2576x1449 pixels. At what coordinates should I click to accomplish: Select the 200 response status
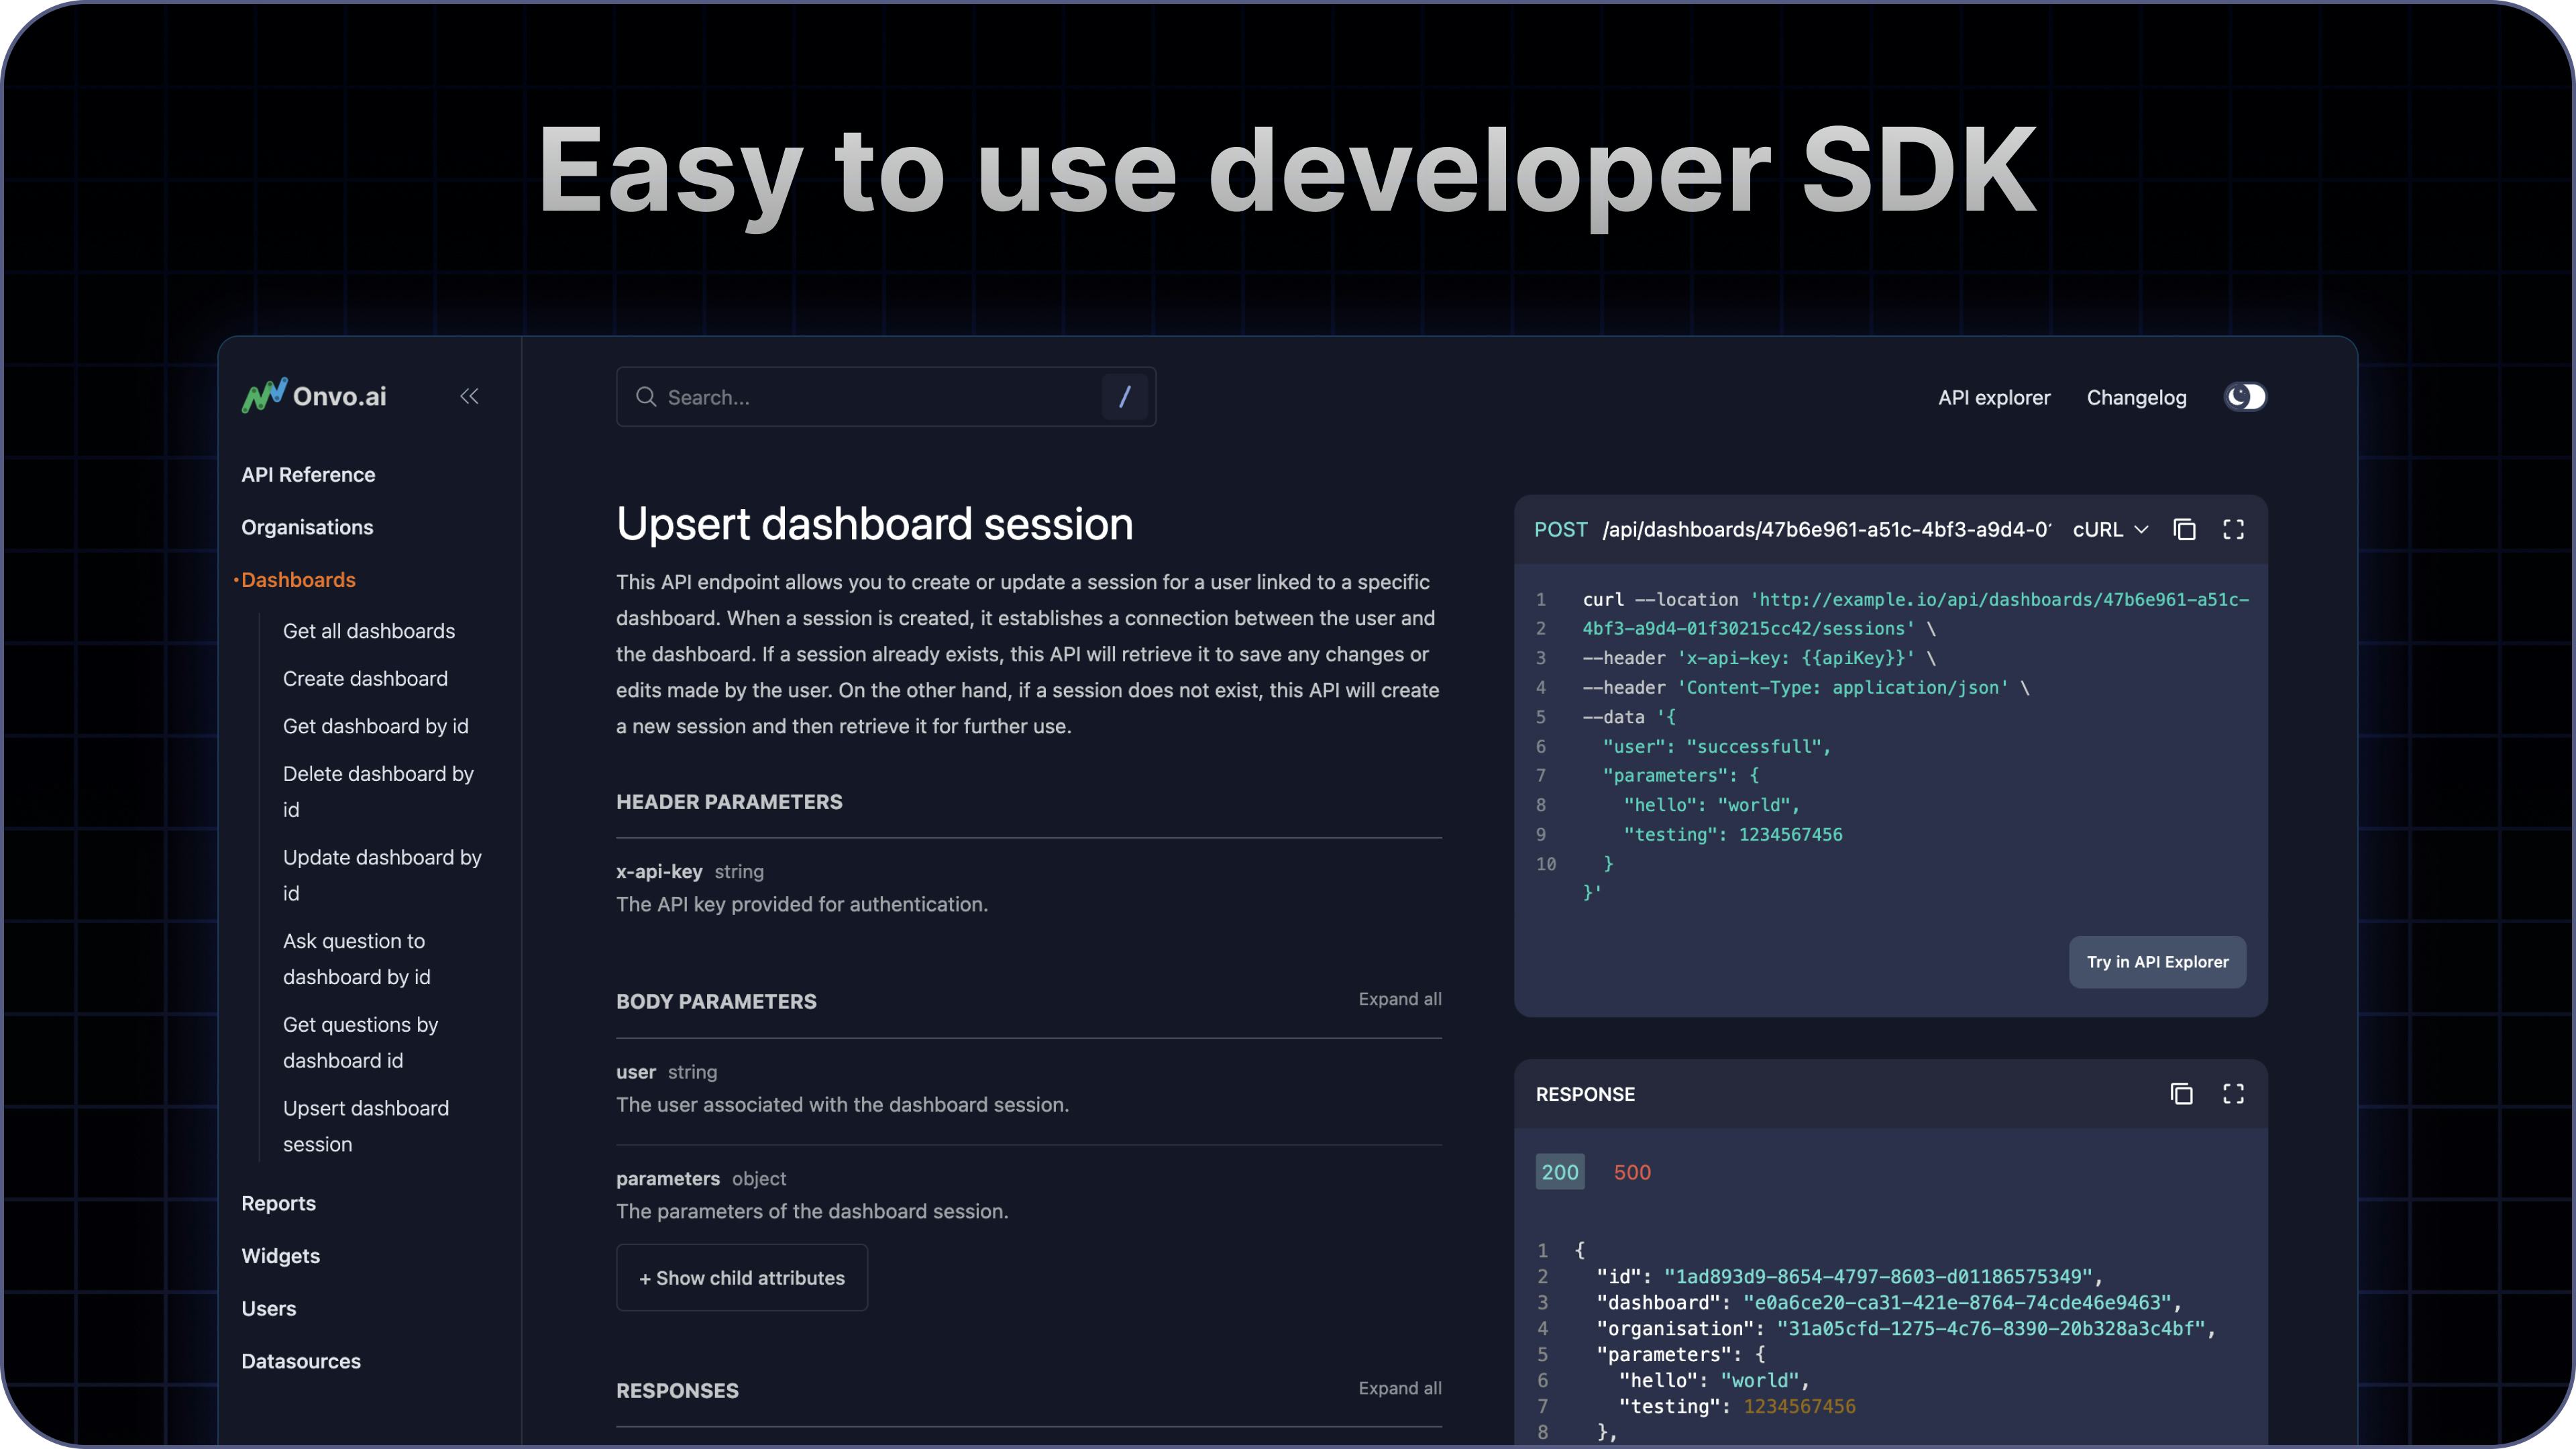pyautogui.click(x=1560, y=1171)
